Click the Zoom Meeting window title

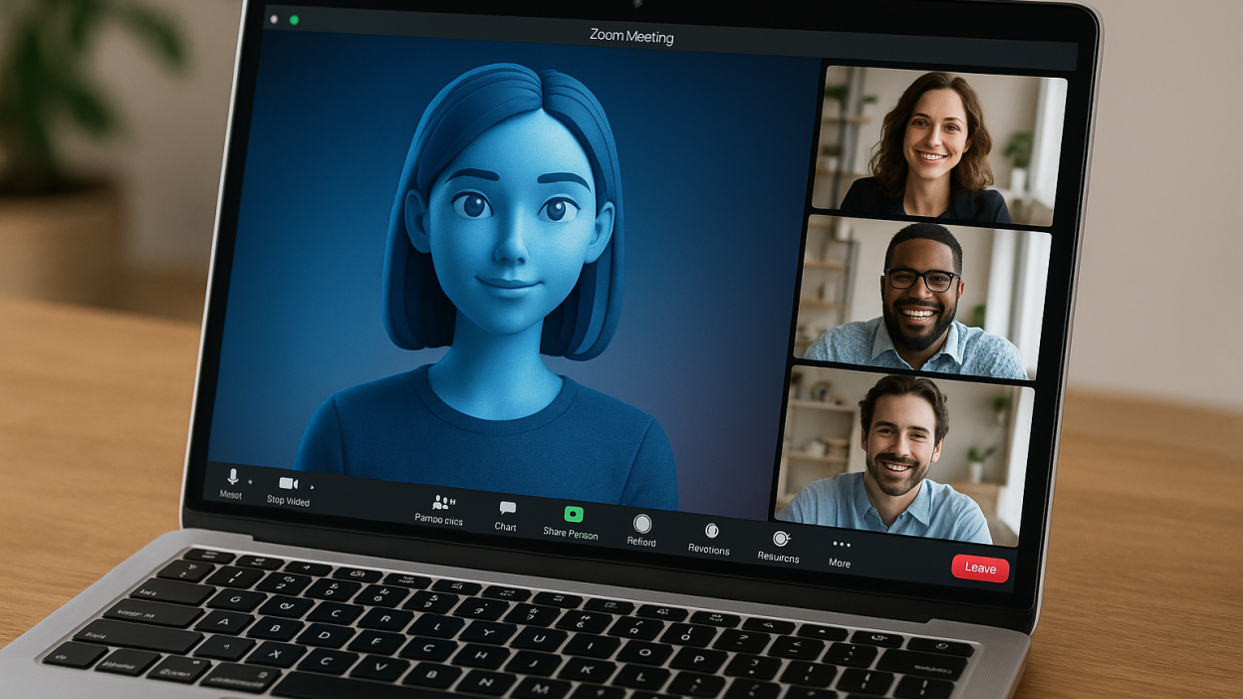tap(631, 37)
